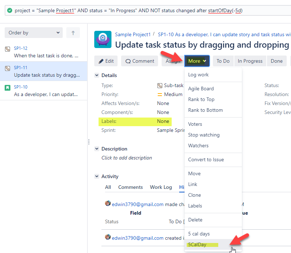Click the Component/s value 'None'
291x253 pixels.
163,112
